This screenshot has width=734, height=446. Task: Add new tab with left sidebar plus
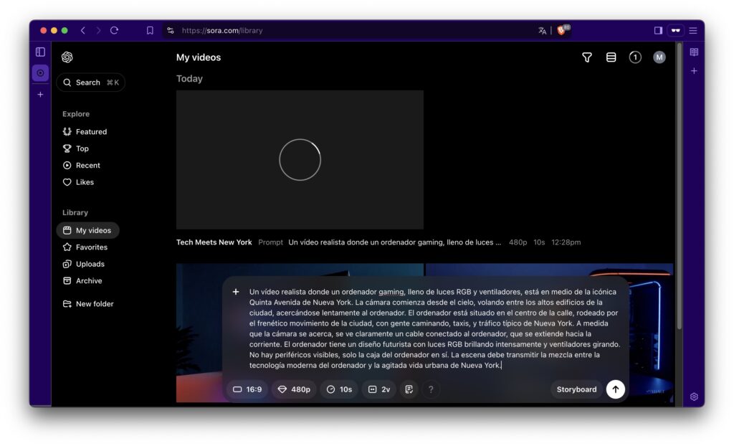pos(41,95)
